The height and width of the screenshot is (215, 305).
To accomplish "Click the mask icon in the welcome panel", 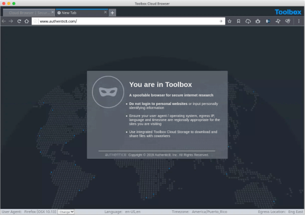I will coord(108,92).
